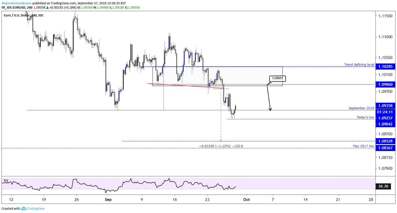This screenshot has width=397, height=213.
Task: Click the Today's low label
Action: 365,117
